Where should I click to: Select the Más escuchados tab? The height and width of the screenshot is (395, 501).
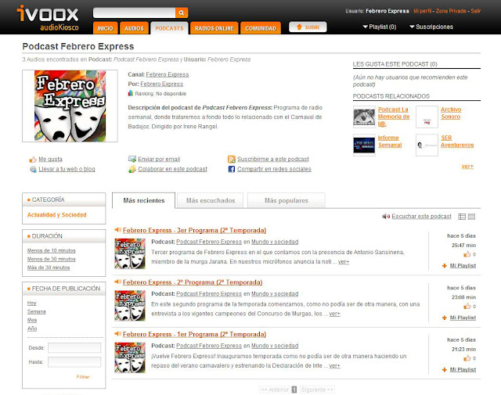[x=211, y=200]
